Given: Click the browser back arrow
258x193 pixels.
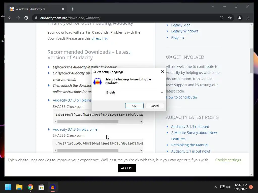Looking at the screenshot, I should pyautogui.click(x=10, y=18).
